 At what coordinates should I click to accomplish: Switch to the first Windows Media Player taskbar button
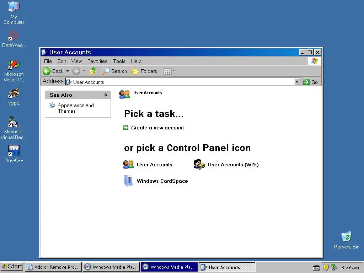coord(111,267)
